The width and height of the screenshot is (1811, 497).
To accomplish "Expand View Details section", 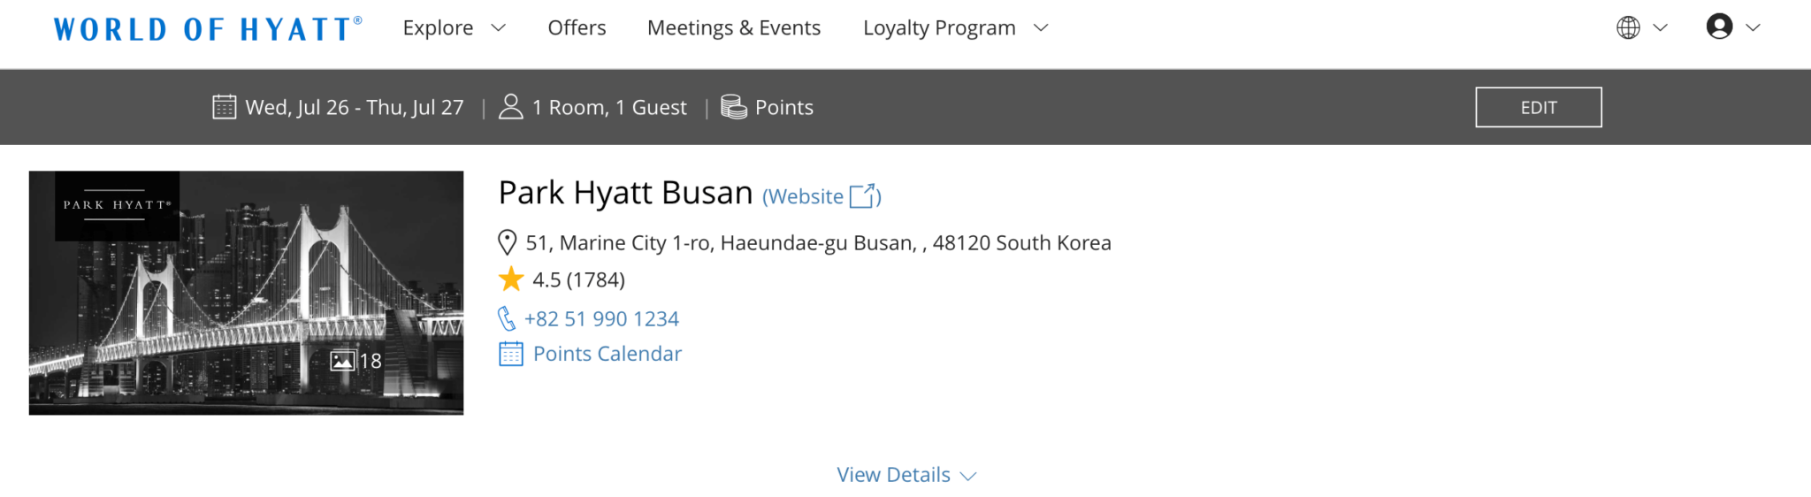I will (x=905, y=475).
